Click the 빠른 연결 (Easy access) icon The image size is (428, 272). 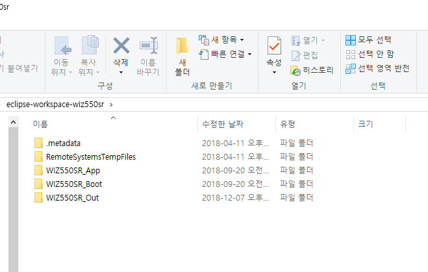coord(204,55)
